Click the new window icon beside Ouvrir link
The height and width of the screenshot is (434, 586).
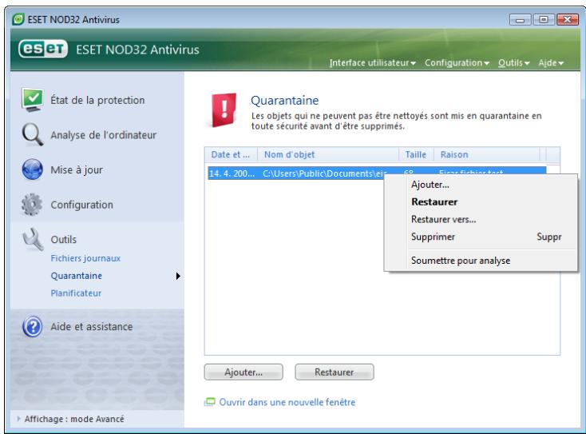click(210, 402)
